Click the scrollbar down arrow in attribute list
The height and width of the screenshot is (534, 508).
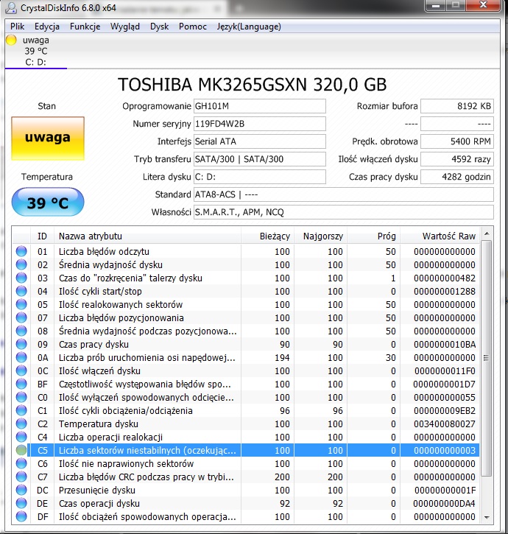pyautogui.click(x=487, y=518)
